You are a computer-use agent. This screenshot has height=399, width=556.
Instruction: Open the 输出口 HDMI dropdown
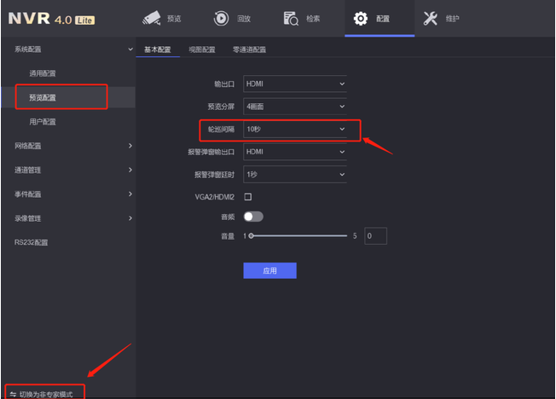pyautogui.click(x=295, y=84)
